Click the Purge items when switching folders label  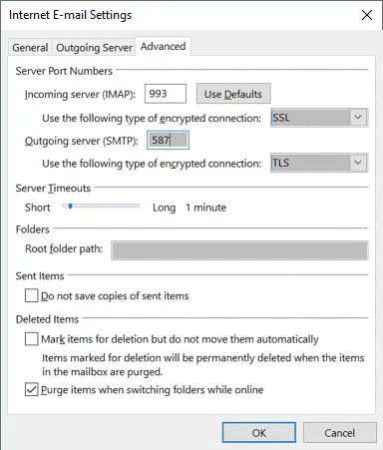(153, 389)
